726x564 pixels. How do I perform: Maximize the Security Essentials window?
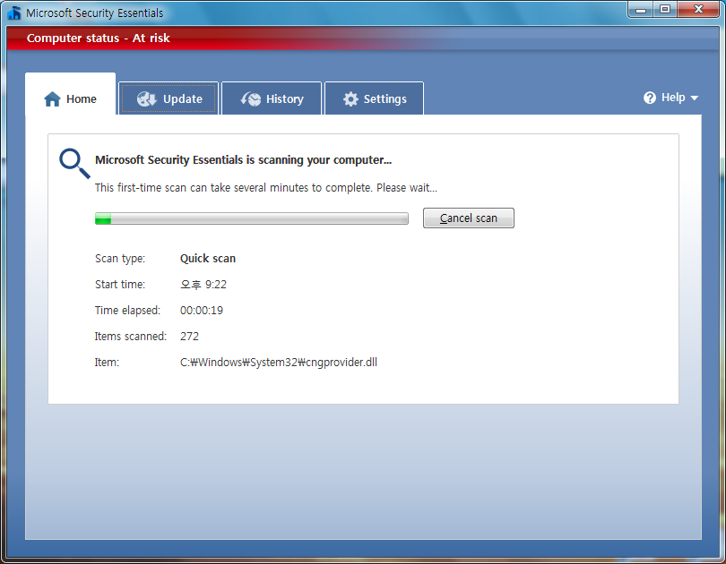665,9
